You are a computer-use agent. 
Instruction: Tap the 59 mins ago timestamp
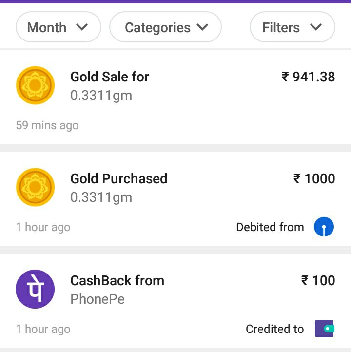(x=47, y=125)
